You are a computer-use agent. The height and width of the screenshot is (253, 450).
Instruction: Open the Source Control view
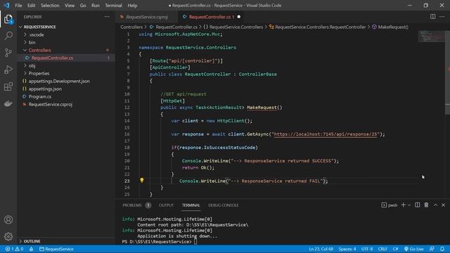(8, 53)
